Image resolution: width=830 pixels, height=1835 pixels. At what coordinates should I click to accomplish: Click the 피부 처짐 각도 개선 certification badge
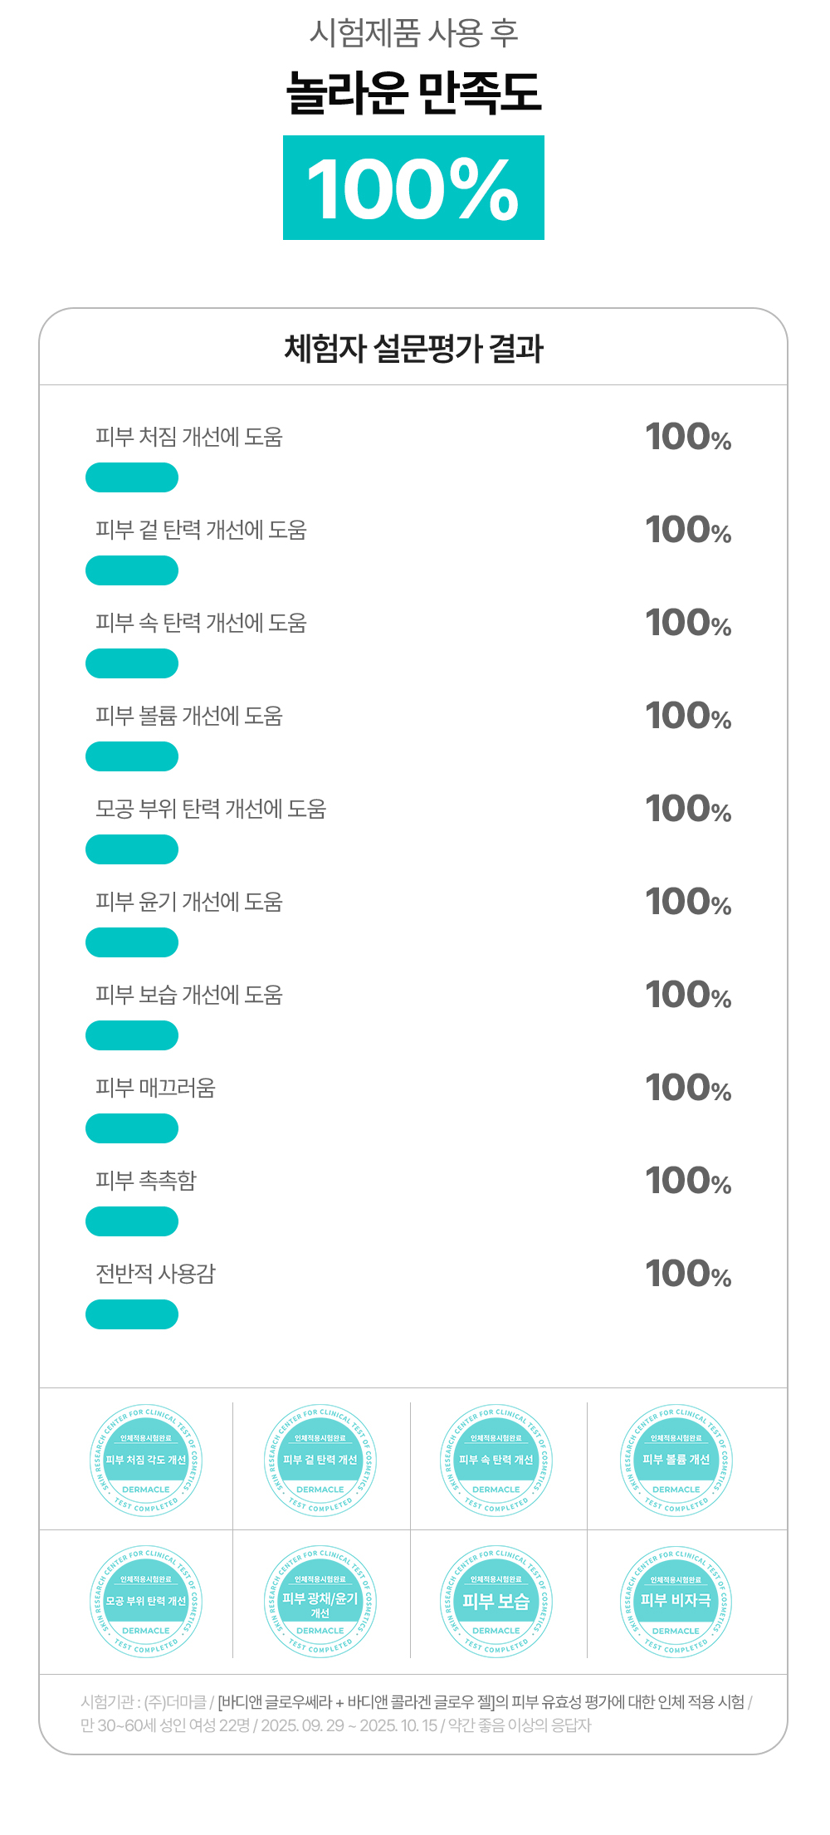pos(146,1460)
